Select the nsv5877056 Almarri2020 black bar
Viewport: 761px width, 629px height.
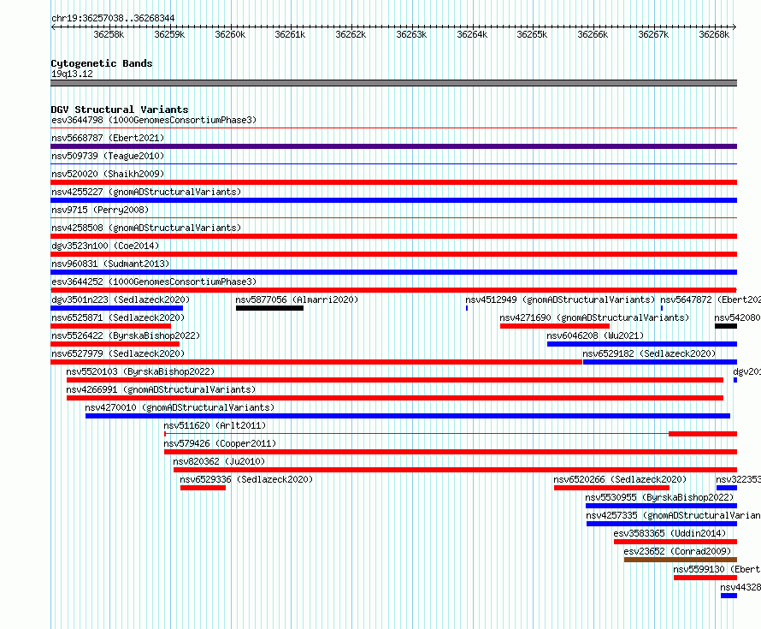pyautogui.click(x=269, y=308)
